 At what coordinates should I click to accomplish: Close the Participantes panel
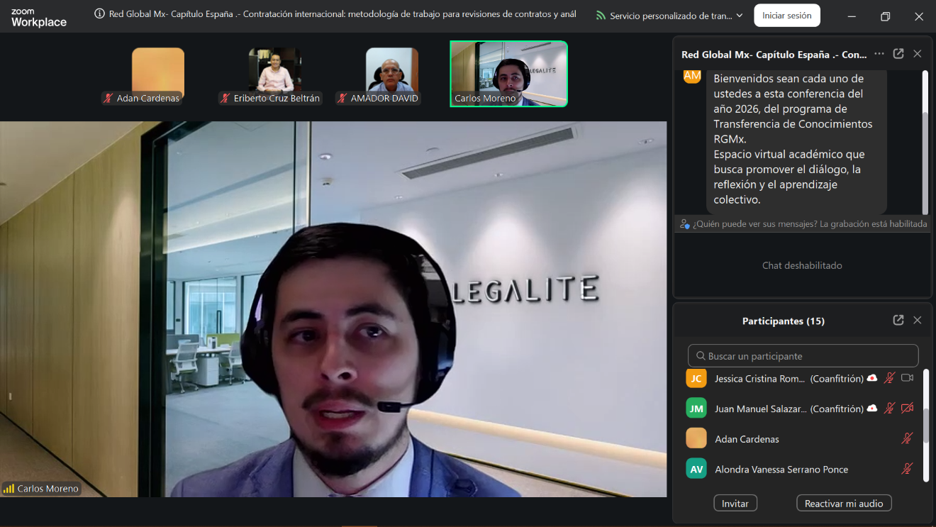click(x=918, y=321)
